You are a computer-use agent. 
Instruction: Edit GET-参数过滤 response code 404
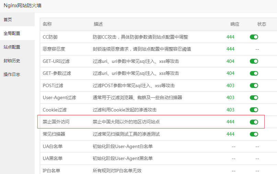(x=230, y=73)
